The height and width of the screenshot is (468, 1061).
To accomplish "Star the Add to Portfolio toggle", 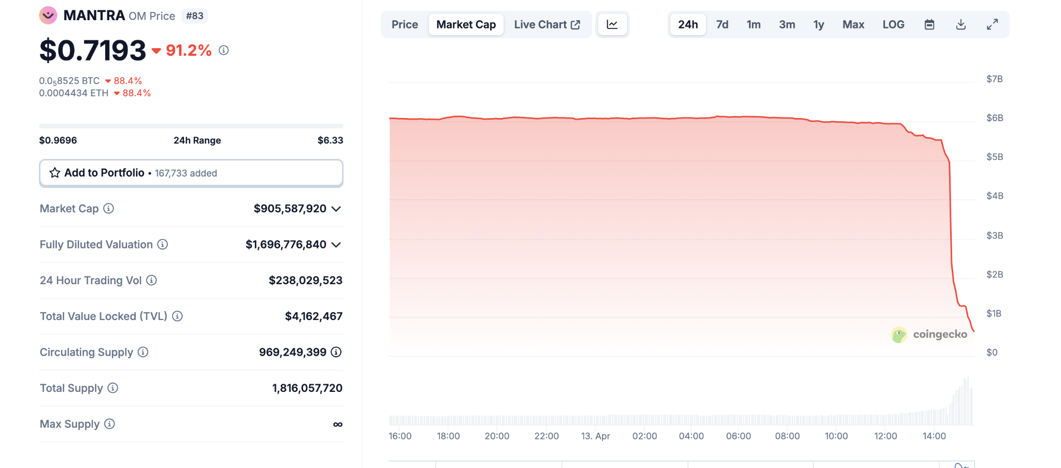I will point(54,173).
